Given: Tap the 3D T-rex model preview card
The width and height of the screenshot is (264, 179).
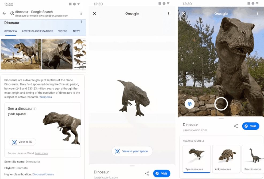Looking at the screenshot, I should click(43, 130).
